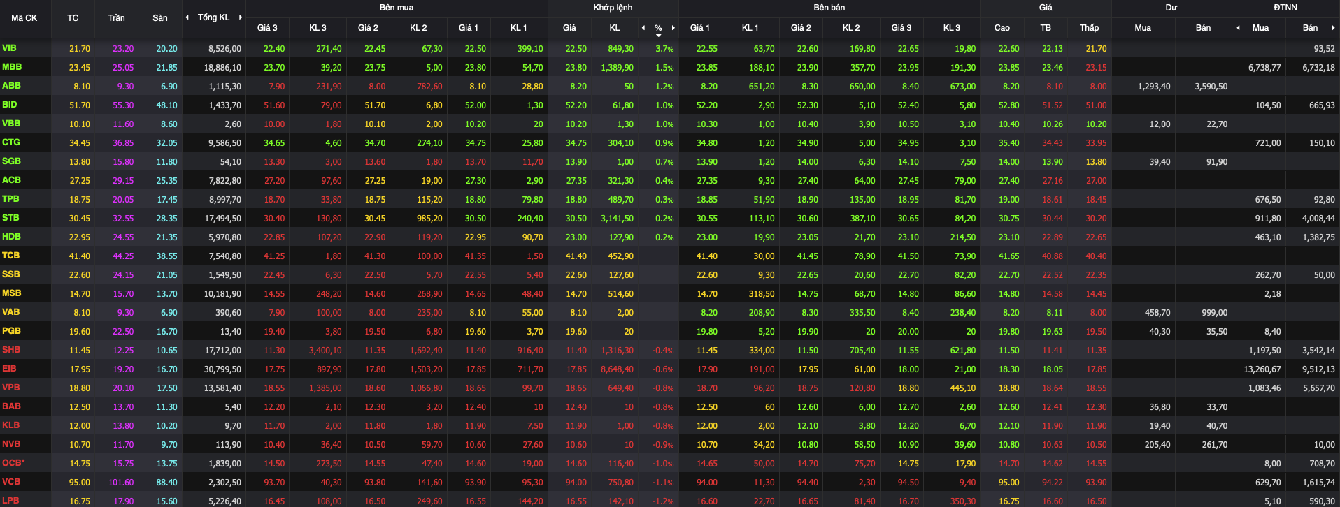1340x507 pixels.
Task: Select the ACB ticker
Action: (x=11, y=180)
